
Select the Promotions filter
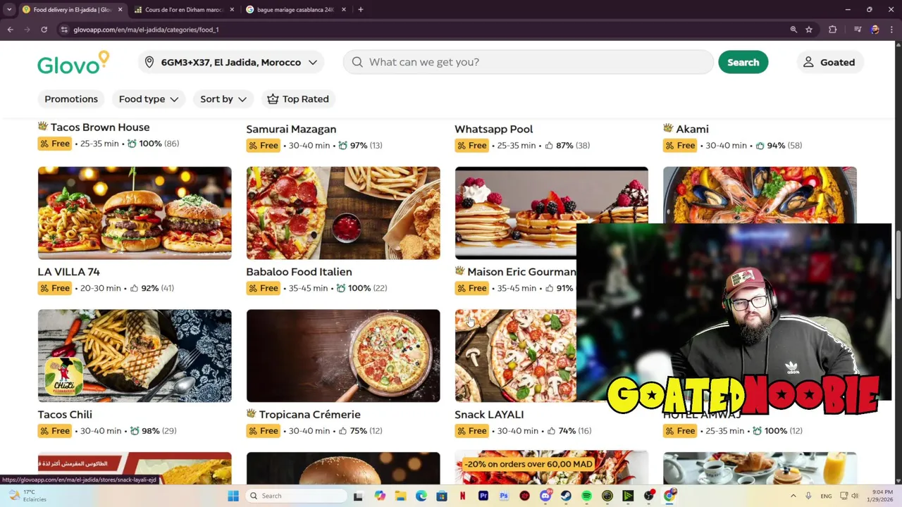71,99
